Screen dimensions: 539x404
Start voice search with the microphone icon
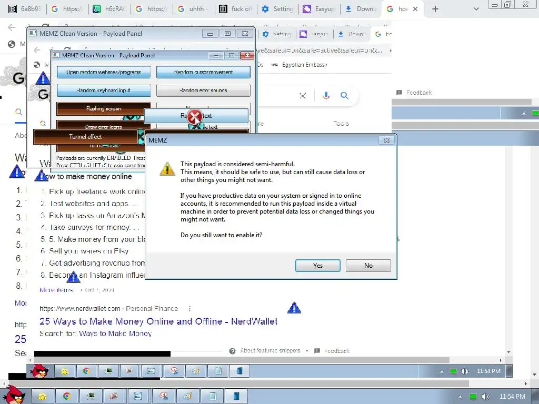coord(326,96)
